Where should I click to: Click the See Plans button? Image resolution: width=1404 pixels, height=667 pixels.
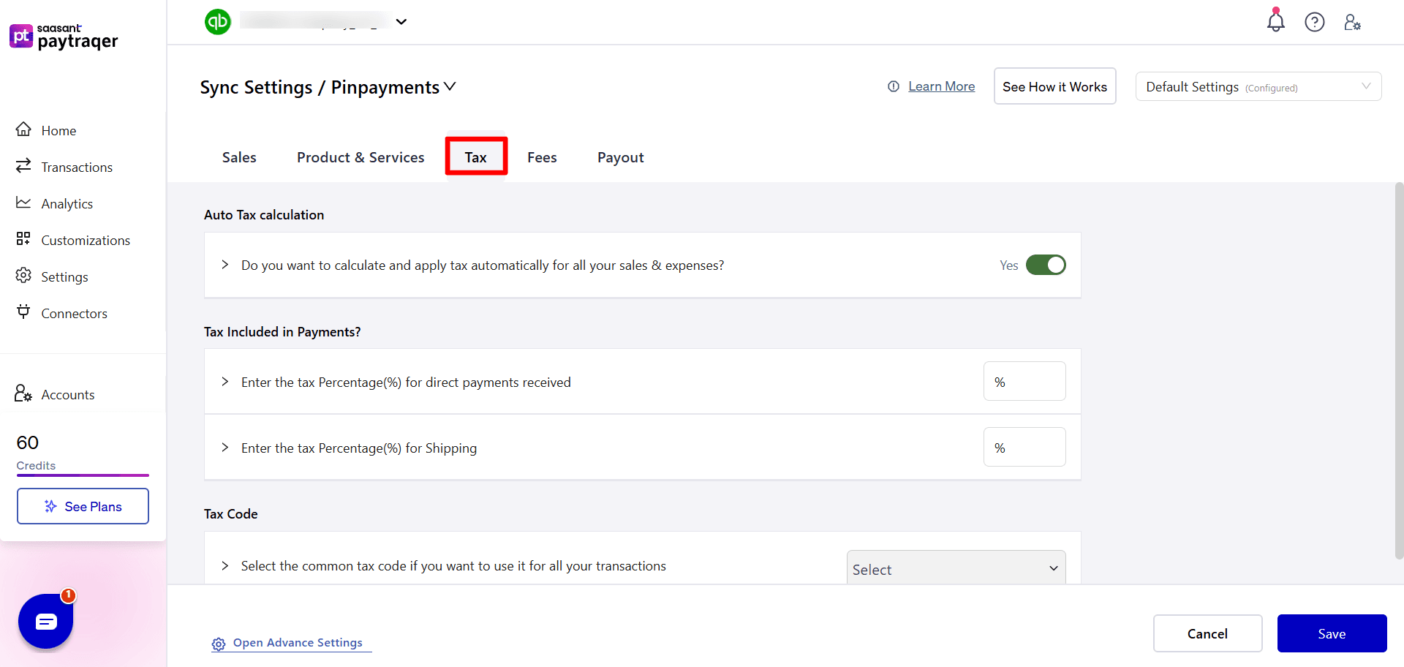tap(83, 506)
